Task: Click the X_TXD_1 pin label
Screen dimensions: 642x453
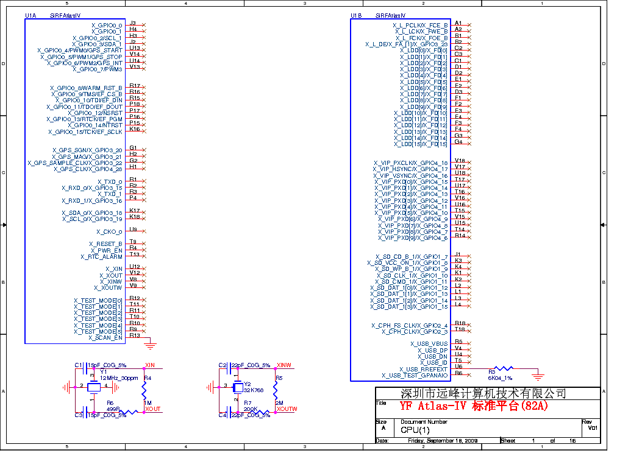Action: click(x=110, y=194)
